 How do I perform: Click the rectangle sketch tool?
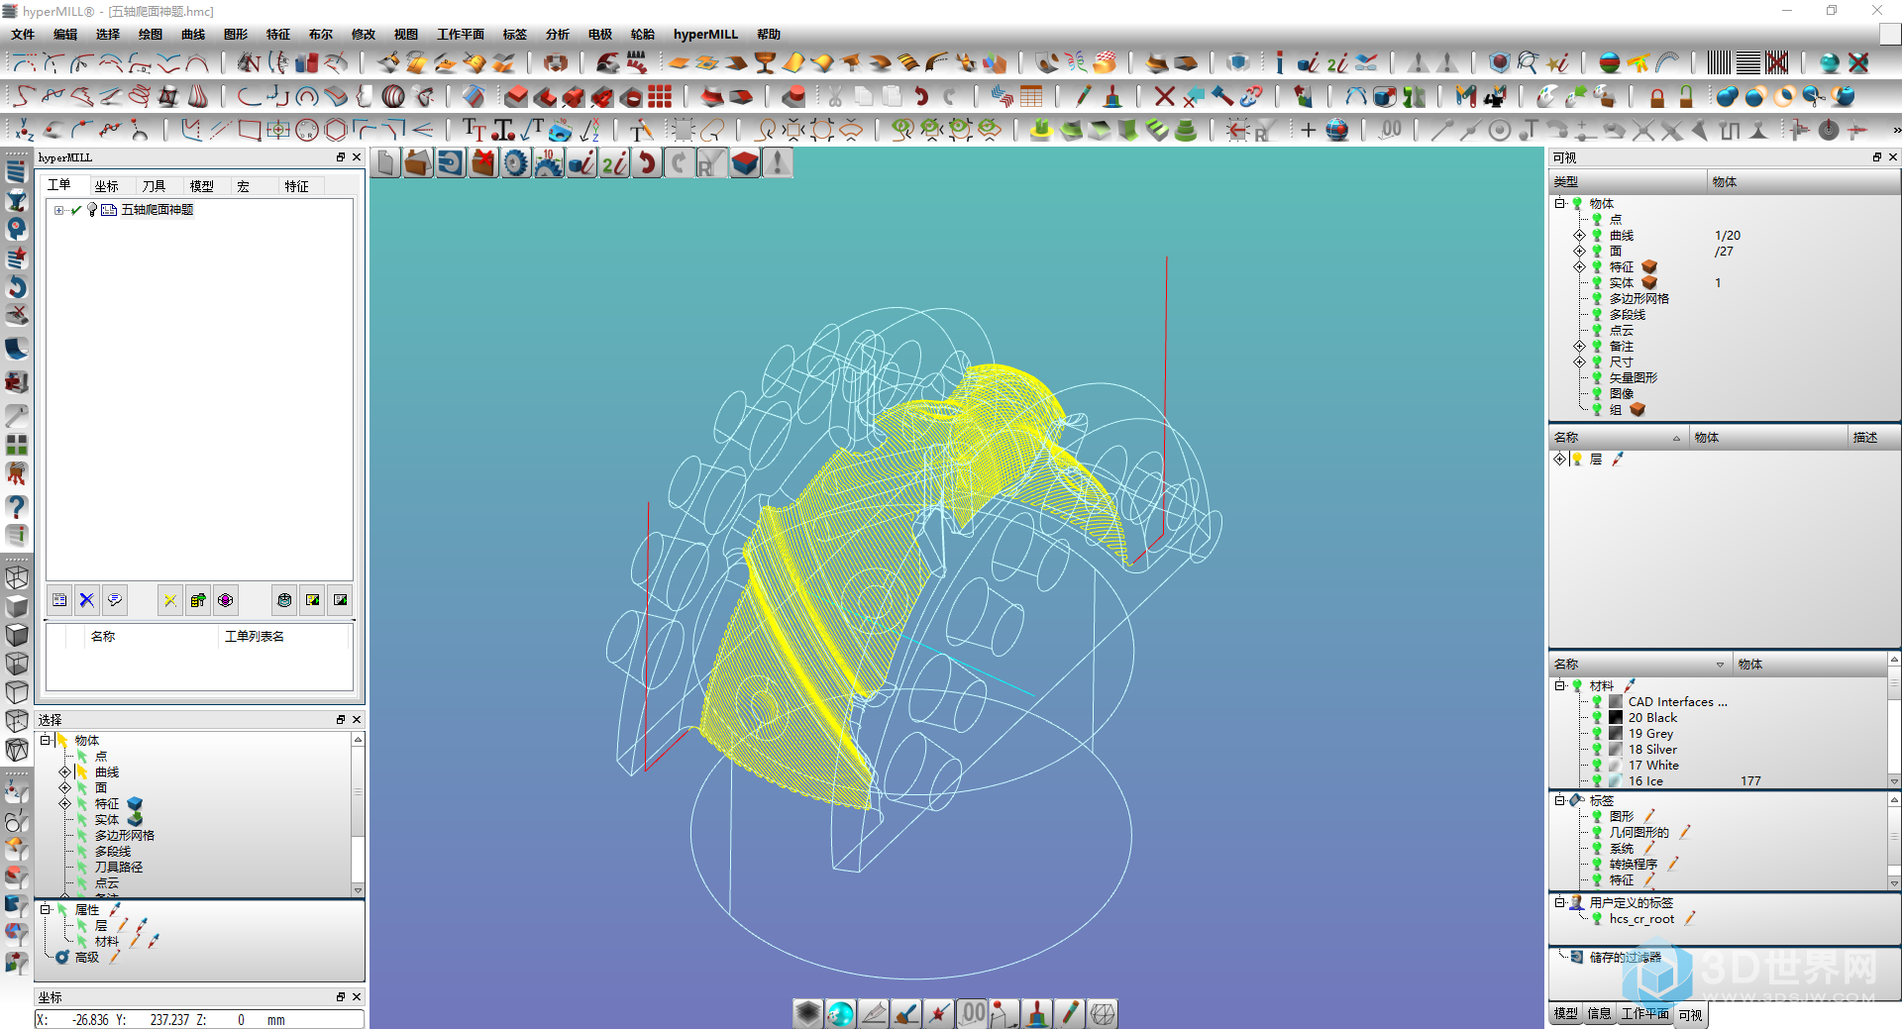point(250,130)
